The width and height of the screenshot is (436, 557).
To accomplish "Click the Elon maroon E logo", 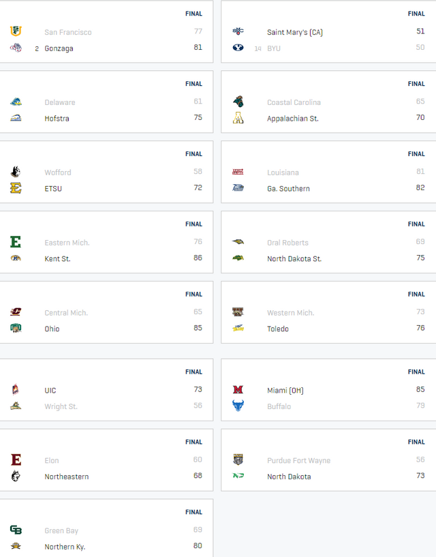I will pos(16,460).
